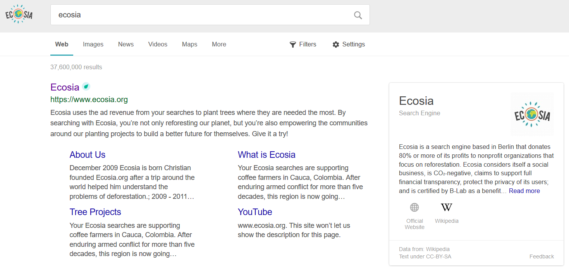569x270 pixels.
Task: Open Wikipedia using the W icon
Action: (x=446, y=207)
